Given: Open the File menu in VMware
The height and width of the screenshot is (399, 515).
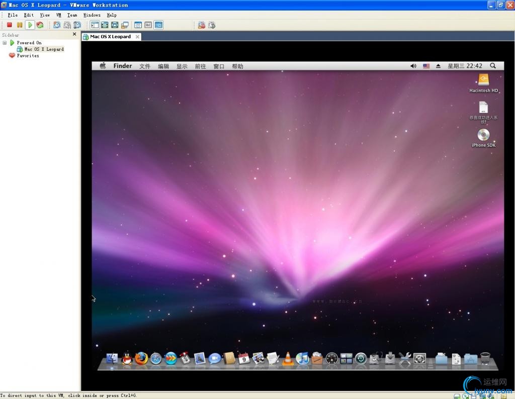Looking at the screenshot, I should click(x=13, y=15).
